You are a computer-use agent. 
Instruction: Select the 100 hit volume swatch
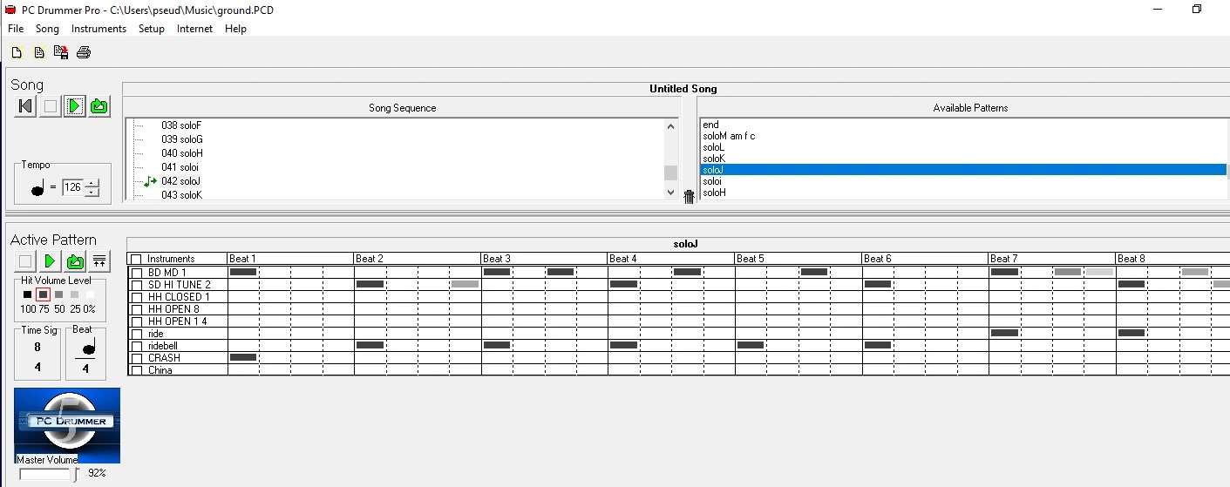27,295
